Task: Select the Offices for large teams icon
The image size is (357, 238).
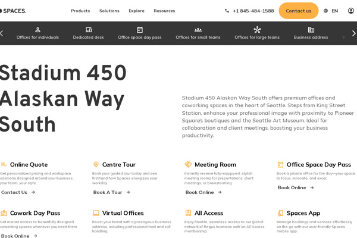Action: 257,30
